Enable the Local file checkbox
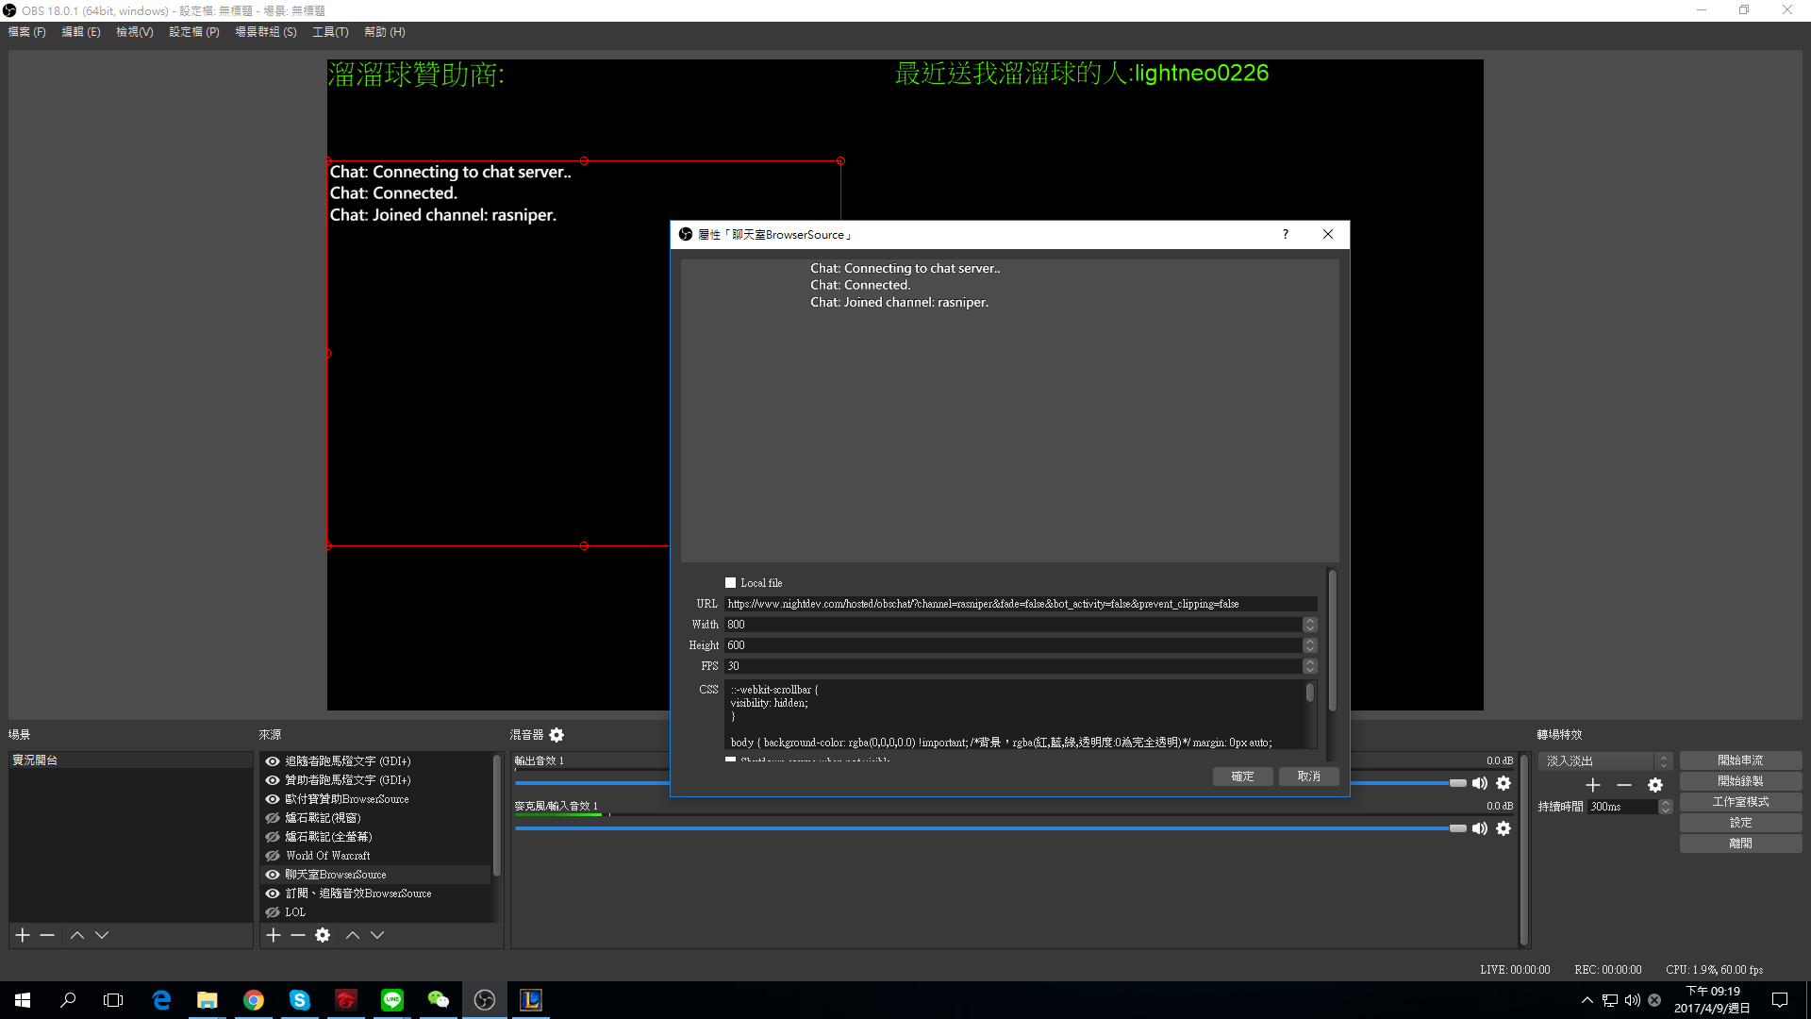Screen dimensions: 1811x1019 pos(730,583)
